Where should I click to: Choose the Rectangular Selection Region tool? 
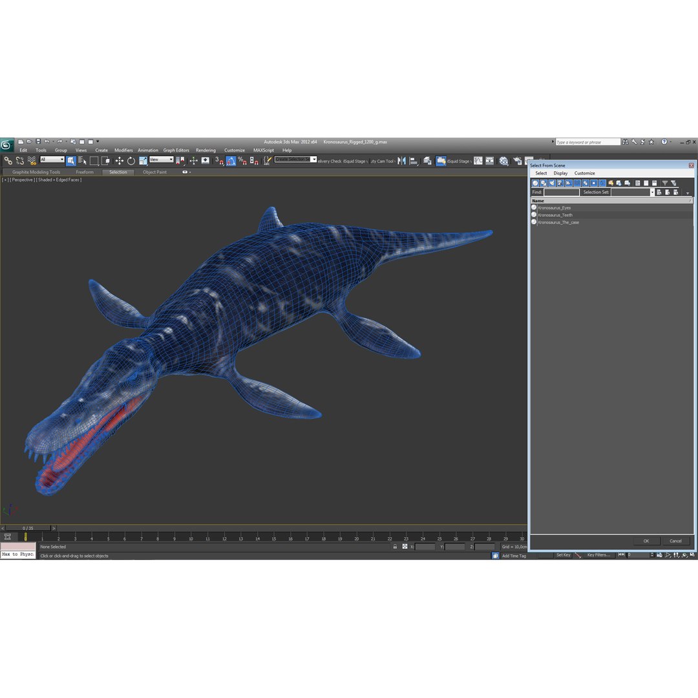94,161
